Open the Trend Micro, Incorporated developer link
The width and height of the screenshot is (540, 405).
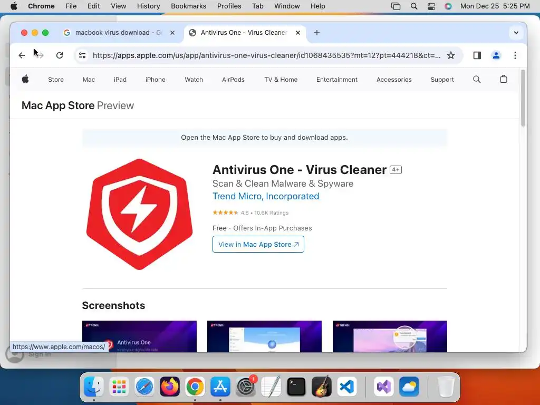(x=266, y=196)
